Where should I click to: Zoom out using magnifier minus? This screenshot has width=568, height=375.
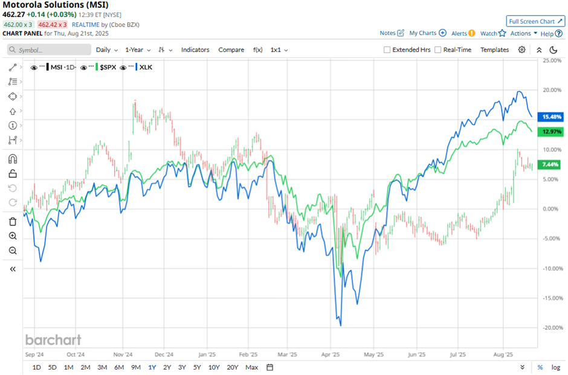[12, 251]
